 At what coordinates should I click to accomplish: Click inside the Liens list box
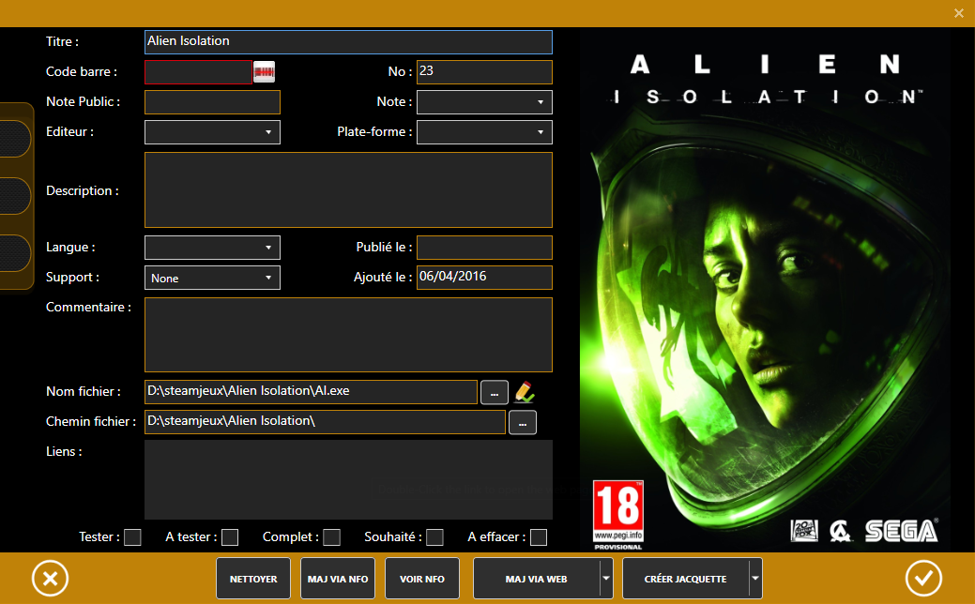pos(348,479)
